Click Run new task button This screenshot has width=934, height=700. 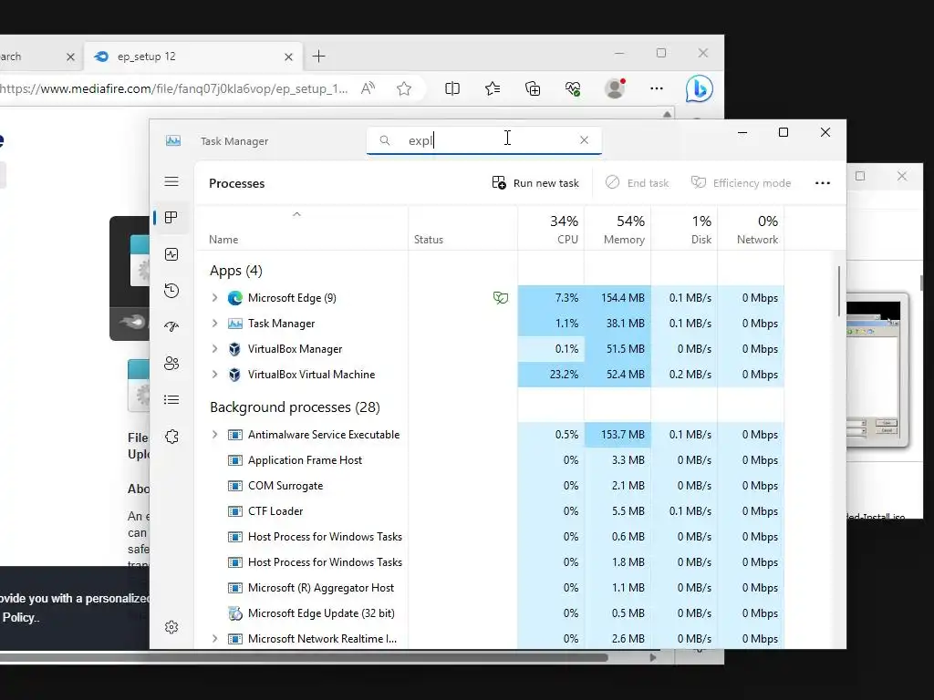point(534,183)
